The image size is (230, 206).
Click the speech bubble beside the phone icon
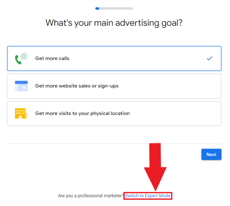[x=24, y=57]
